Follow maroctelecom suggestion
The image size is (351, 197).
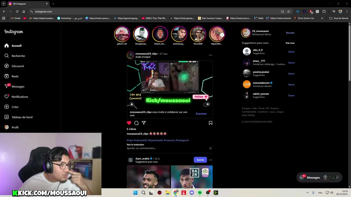pos(291,85)
